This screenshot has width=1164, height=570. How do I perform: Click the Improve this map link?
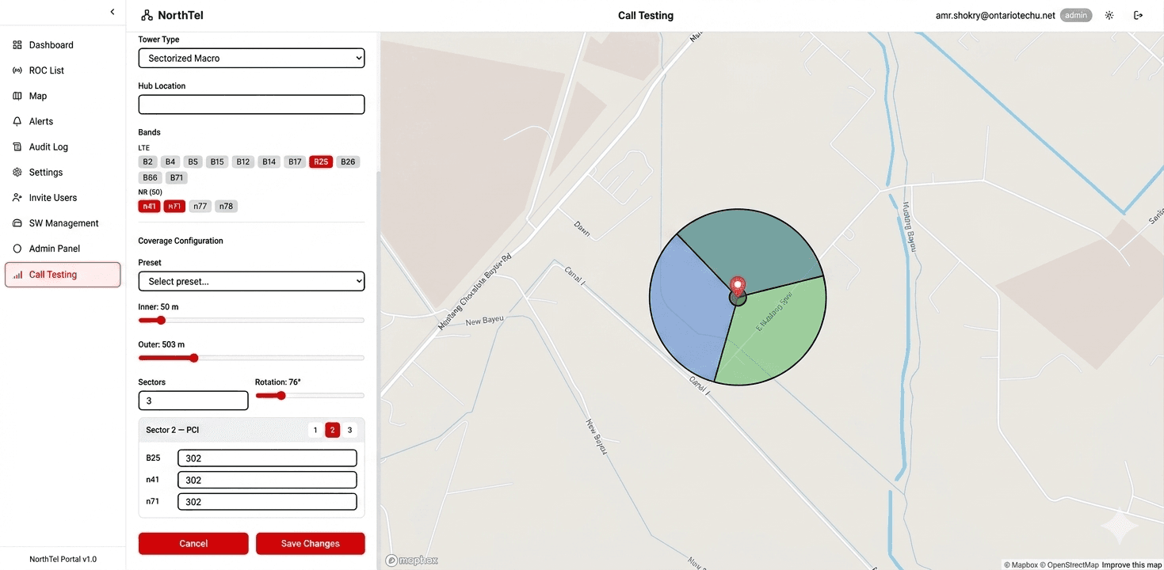[x=1132, y=564]
